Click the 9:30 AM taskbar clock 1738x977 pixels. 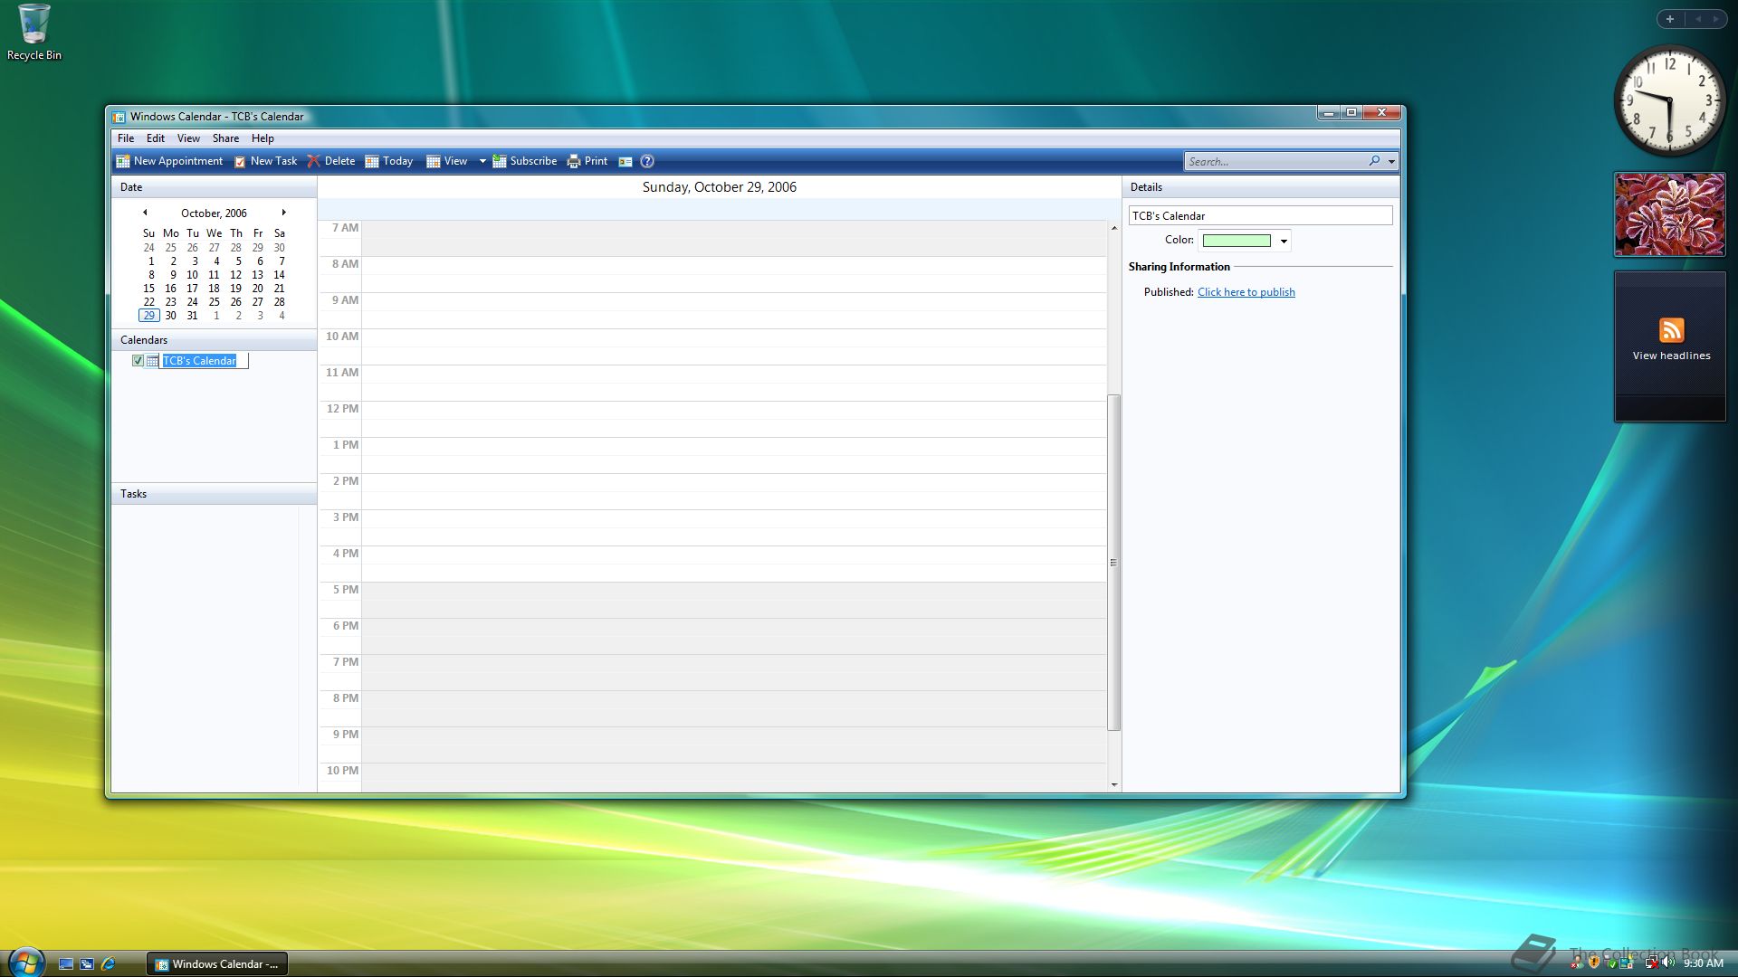1703,963
